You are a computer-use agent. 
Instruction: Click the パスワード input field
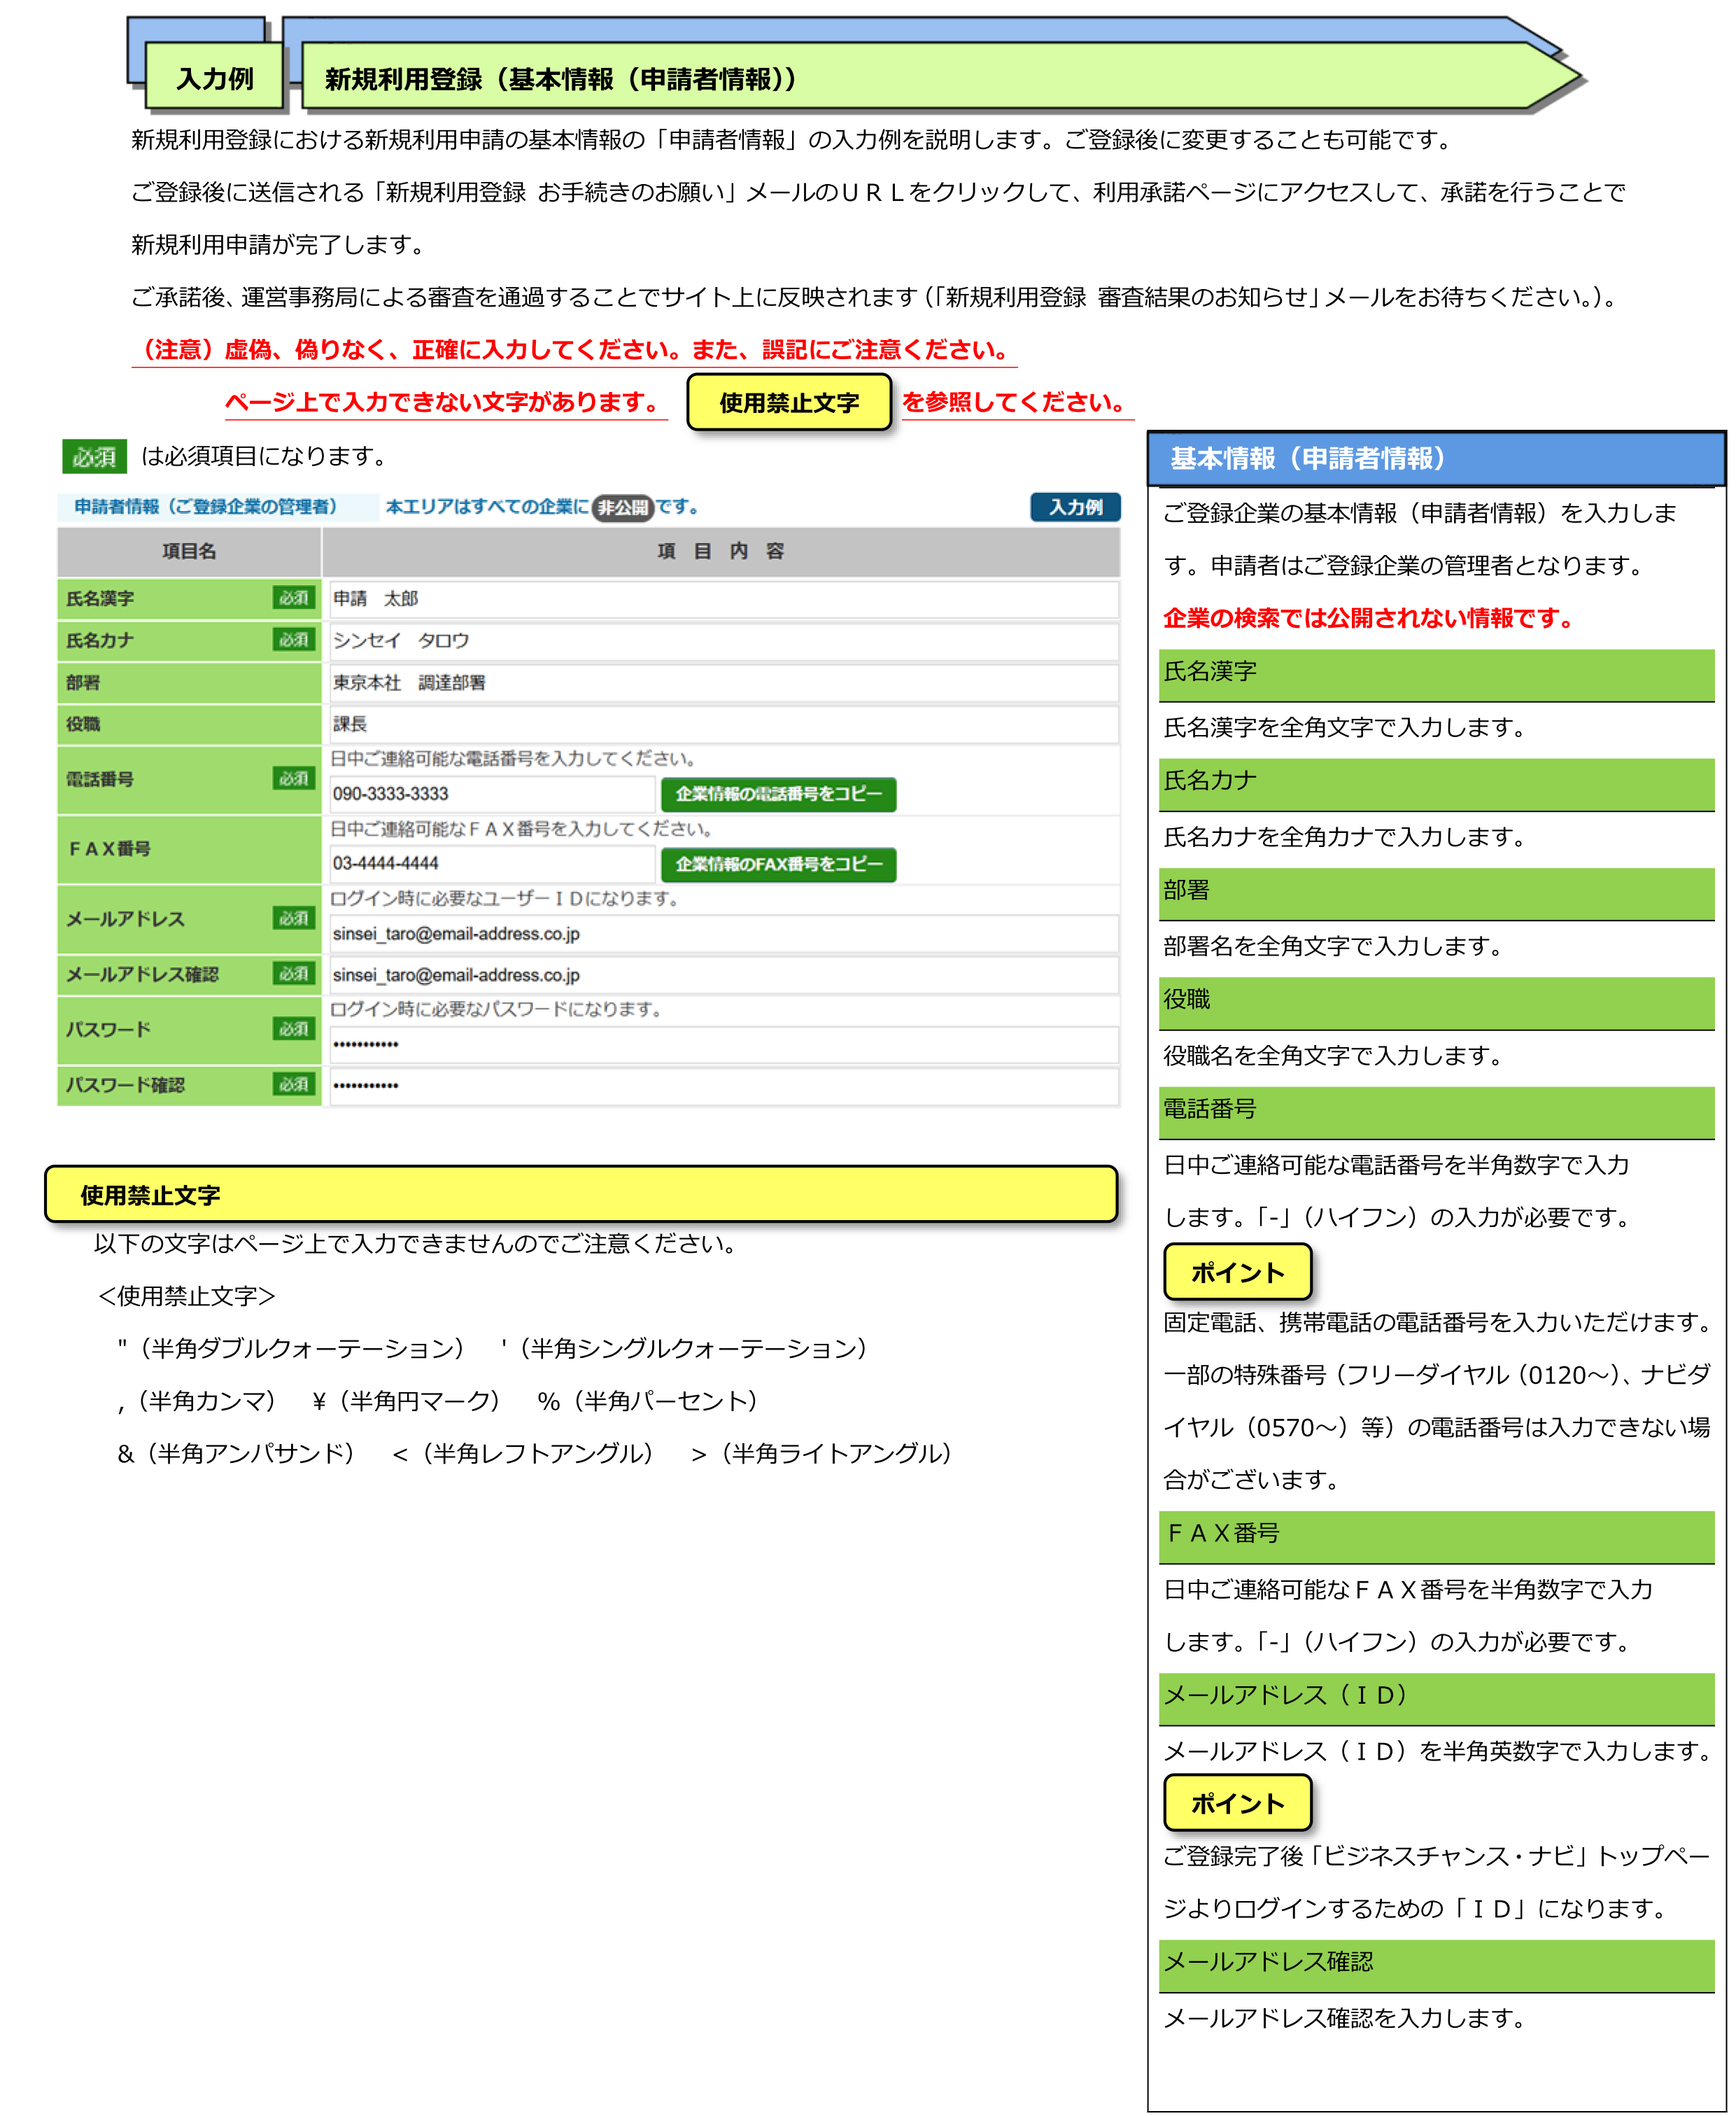click(723, 1046)
